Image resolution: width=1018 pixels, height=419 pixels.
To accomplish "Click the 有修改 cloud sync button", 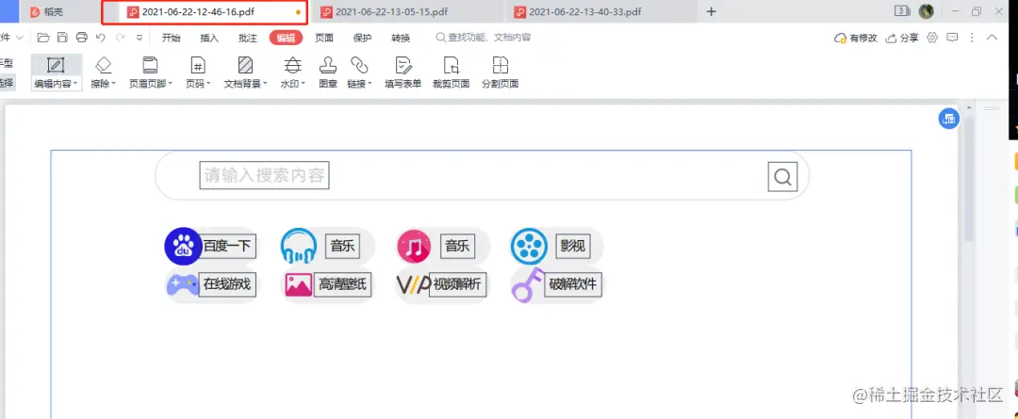I will click(856, 38).
